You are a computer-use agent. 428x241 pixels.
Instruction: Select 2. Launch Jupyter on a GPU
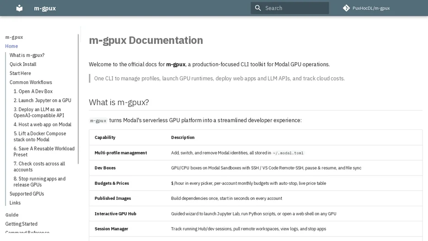pos(43,100)
